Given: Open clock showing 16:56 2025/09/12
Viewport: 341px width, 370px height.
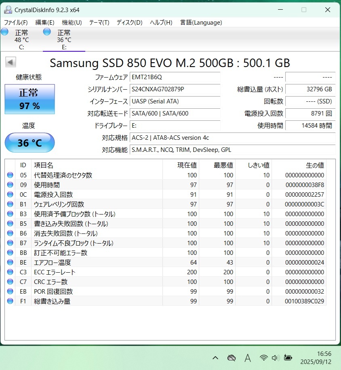Looking at the screenshot, I should point(316,358).
